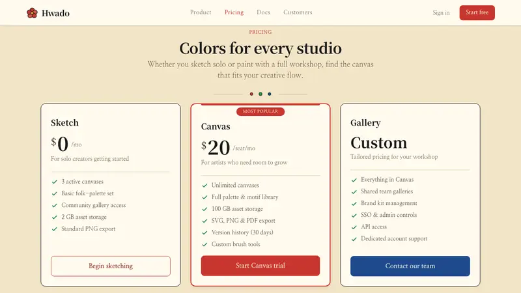
Task: Select the Gallery plan title
Action: coord(365,122)
